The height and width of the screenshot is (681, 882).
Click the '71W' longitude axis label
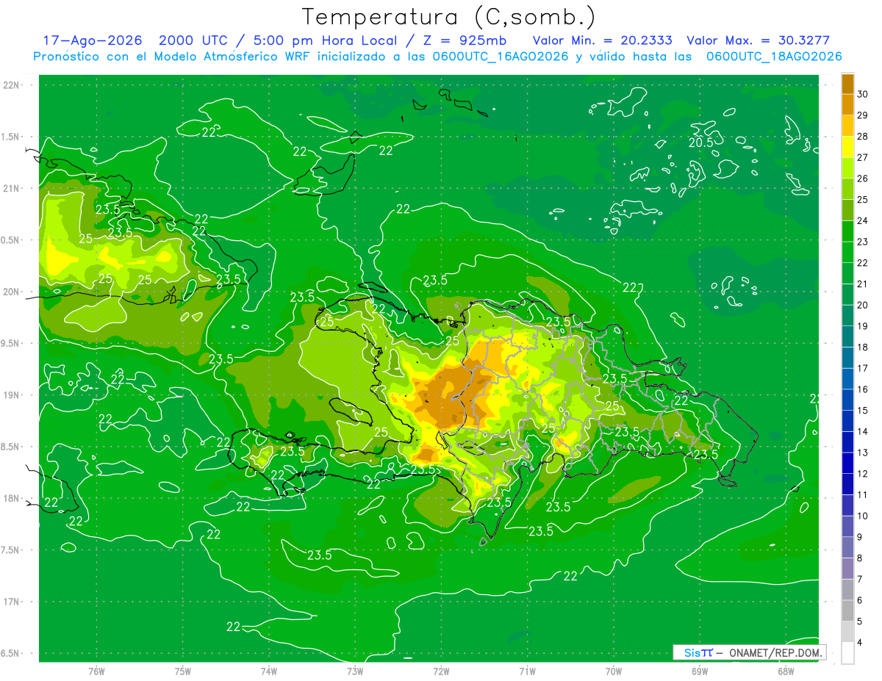pyautogui.click(x=527, y=671)
